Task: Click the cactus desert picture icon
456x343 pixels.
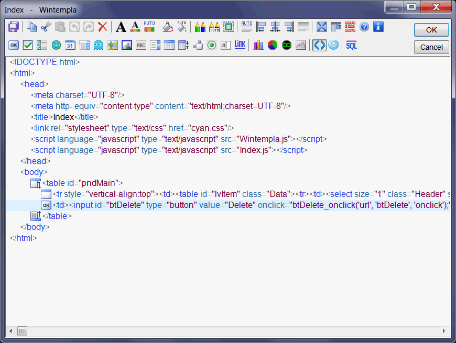Action: pos(113,45)
